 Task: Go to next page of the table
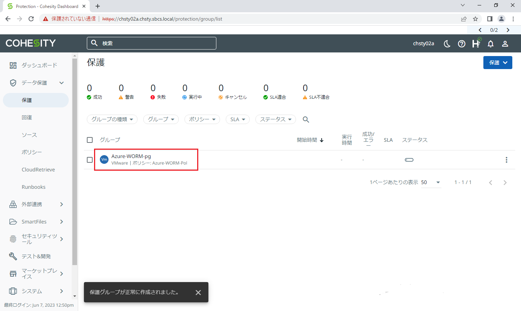(505, 183)
